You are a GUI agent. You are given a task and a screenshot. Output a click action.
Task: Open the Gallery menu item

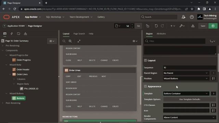101,17
